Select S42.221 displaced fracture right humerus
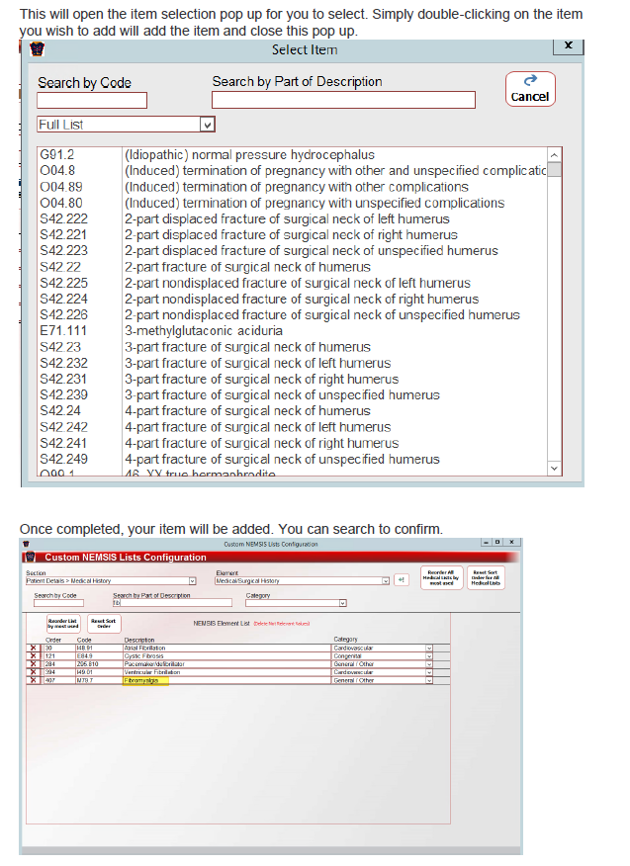The width and height of the screenshot is (630, 866). click(292, 234)
